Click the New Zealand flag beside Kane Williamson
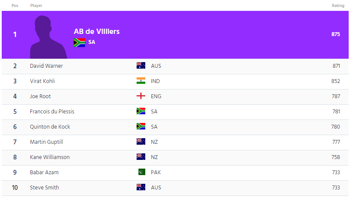 (141, 157)
